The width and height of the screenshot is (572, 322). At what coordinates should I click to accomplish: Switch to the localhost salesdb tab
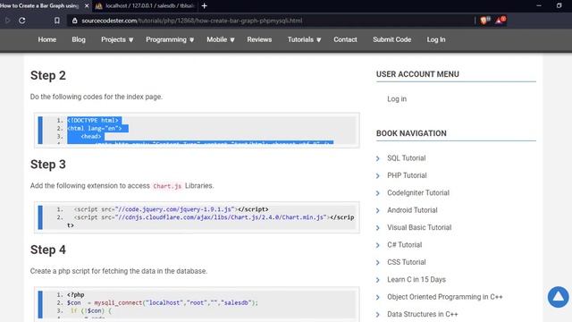click(x=146, y=6)
